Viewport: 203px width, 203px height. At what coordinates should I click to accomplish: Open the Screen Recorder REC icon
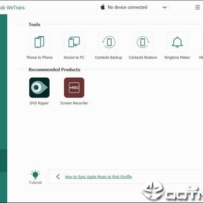74,87
